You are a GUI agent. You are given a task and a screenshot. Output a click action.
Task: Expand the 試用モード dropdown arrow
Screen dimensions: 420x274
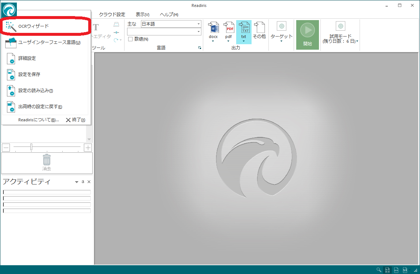click(357, 41)
